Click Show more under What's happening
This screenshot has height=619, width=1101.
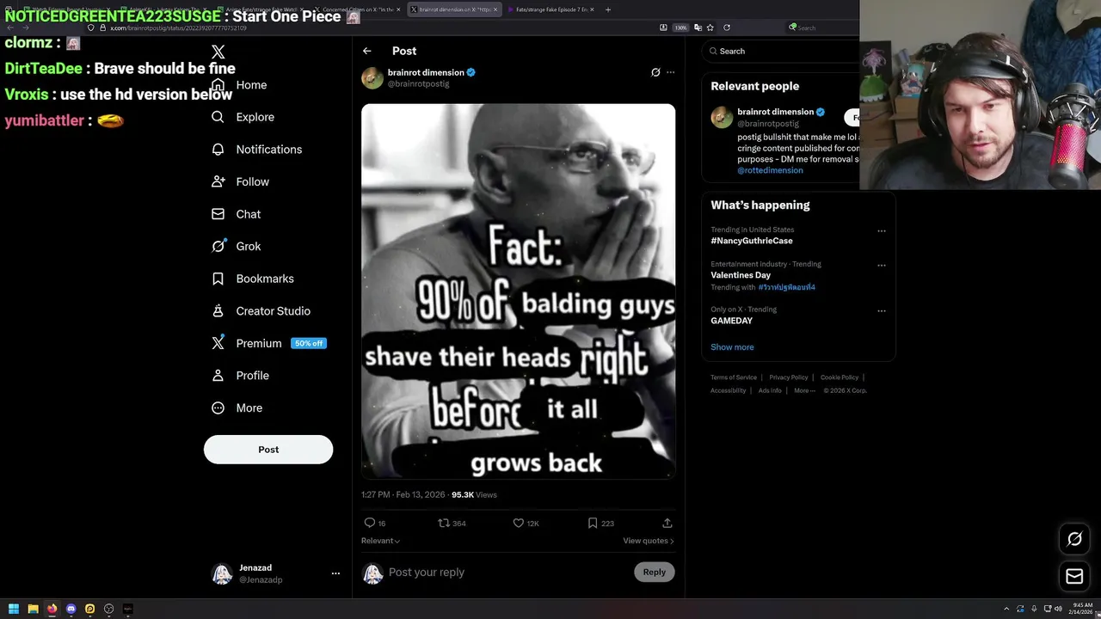[x=732, y=347]
